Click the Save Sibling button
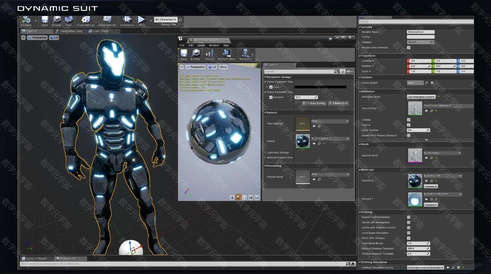This screenshot has height=274, width=491. 314,103
